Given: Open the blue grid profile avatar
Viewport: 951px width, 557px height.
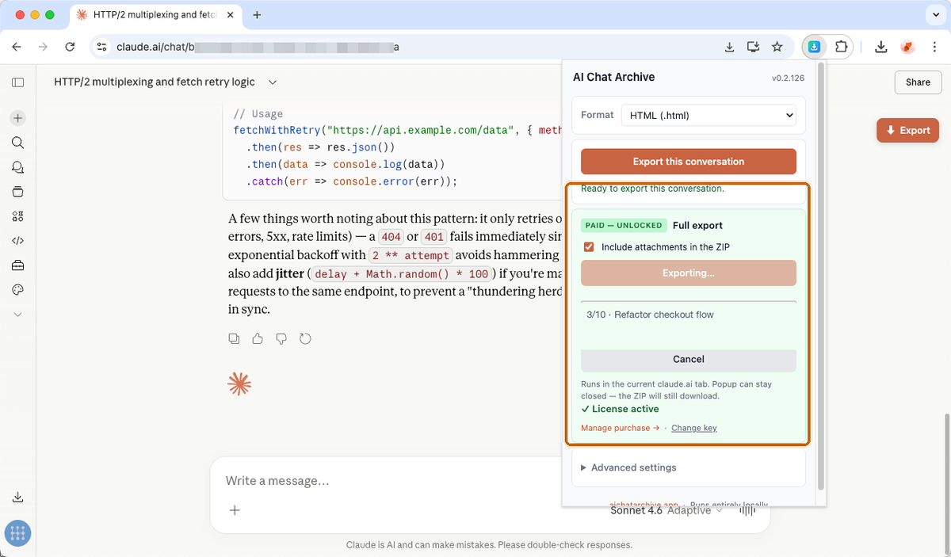Looking at the screenshot, I should click(17, 533).
